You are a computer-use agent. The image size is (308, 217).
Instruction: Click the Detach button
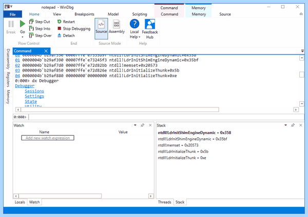(x=66, y=35)
